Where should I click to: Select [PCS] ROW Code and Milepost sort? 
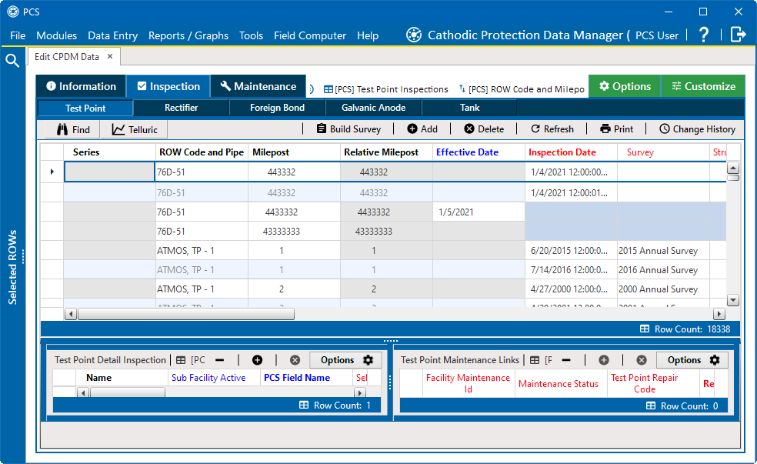[522, 89]
